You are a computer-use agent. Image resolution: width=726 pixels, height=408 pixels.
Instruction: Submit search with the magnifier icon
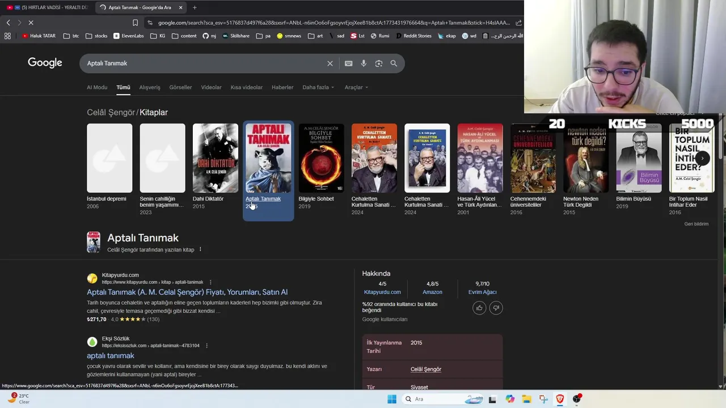click(394, 63)
